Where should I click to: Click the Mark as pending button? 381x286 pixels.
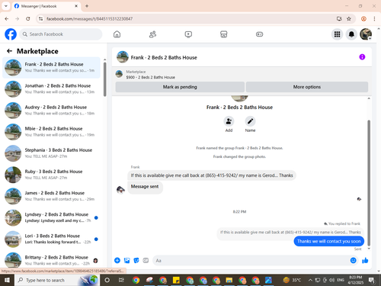180,87
